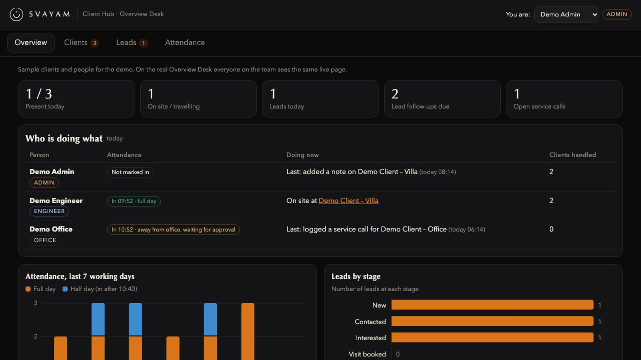Viewport: 641px width, 360px height.
Task: Click the ADMIN badge in the header
Action: tap(617, 14)
